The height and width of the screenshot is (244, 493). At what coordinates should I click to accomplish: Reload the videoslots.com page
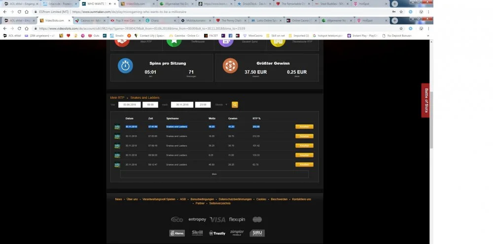(19, 28)
